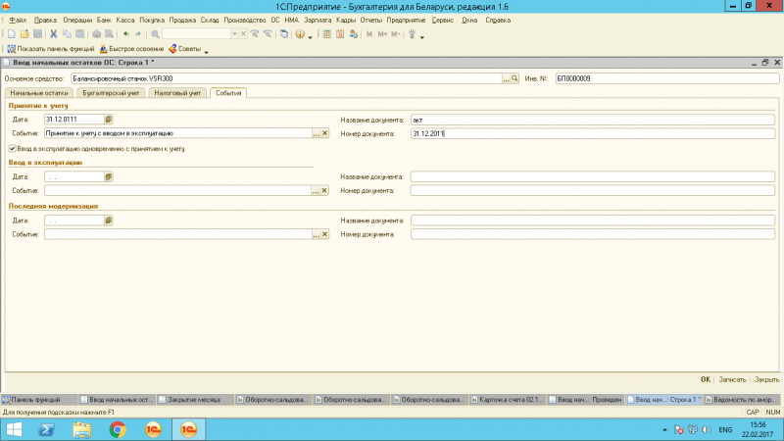Click the Save diskette toolbar icon
The height and width of the screenshot is (441, 784).
37,34
